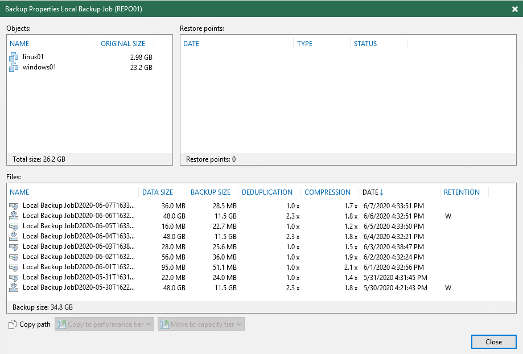Close the Backup Properties dialog with X
523x354 pixels.
[x=514, y=9]
